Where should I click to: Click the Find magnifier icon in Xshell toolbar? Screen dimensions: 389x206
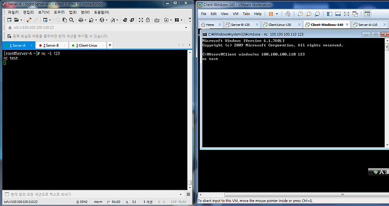71,20
